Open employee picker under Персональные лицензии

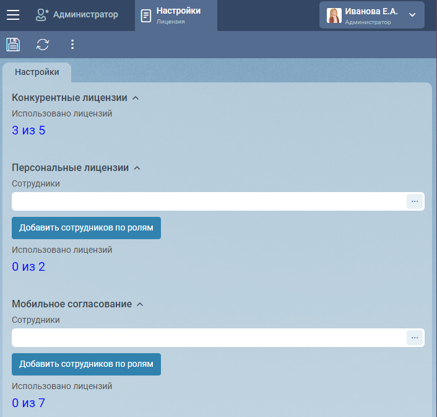click(414, 201)
